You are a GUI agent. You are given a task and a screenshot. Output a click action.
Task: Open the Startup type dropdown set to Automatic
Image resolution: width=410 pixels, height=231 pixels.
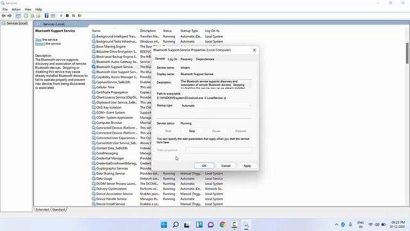point(216,105)
